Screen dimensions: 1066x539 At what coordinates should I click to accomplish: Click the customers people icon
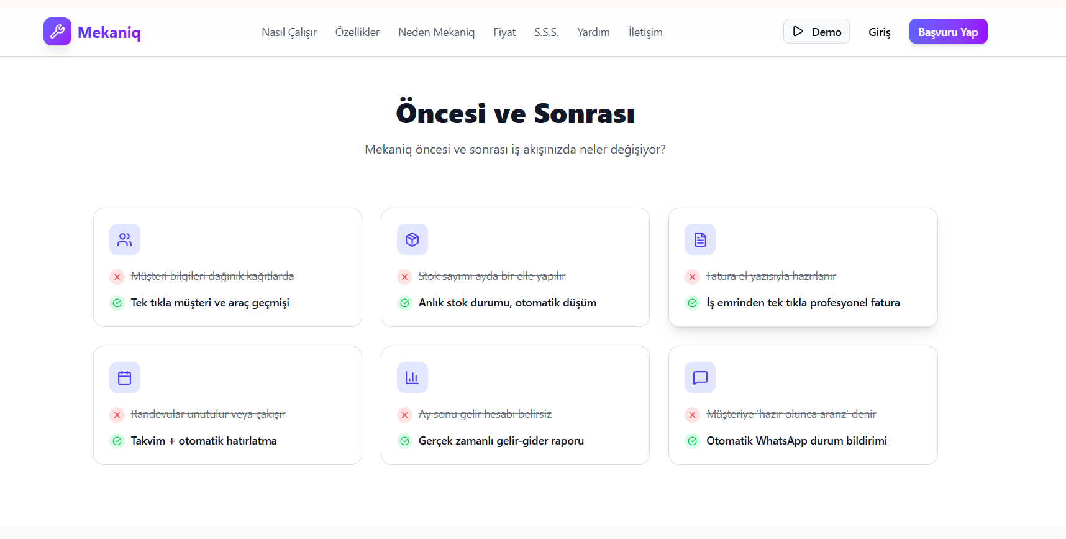point(125,239)
